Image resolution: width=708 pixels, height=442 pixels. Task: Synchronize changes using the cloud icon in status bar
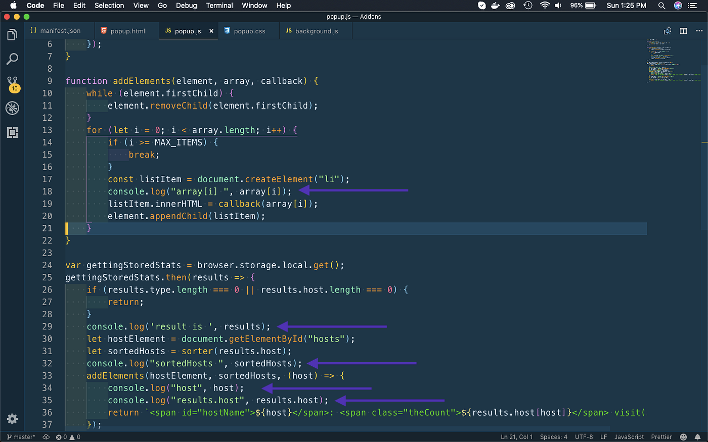point(46,437)
